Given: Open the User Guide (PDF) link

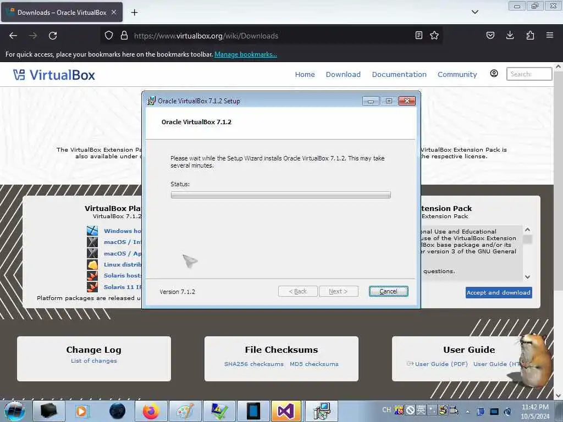Looking at the screenshot, I should coord(441,364).
